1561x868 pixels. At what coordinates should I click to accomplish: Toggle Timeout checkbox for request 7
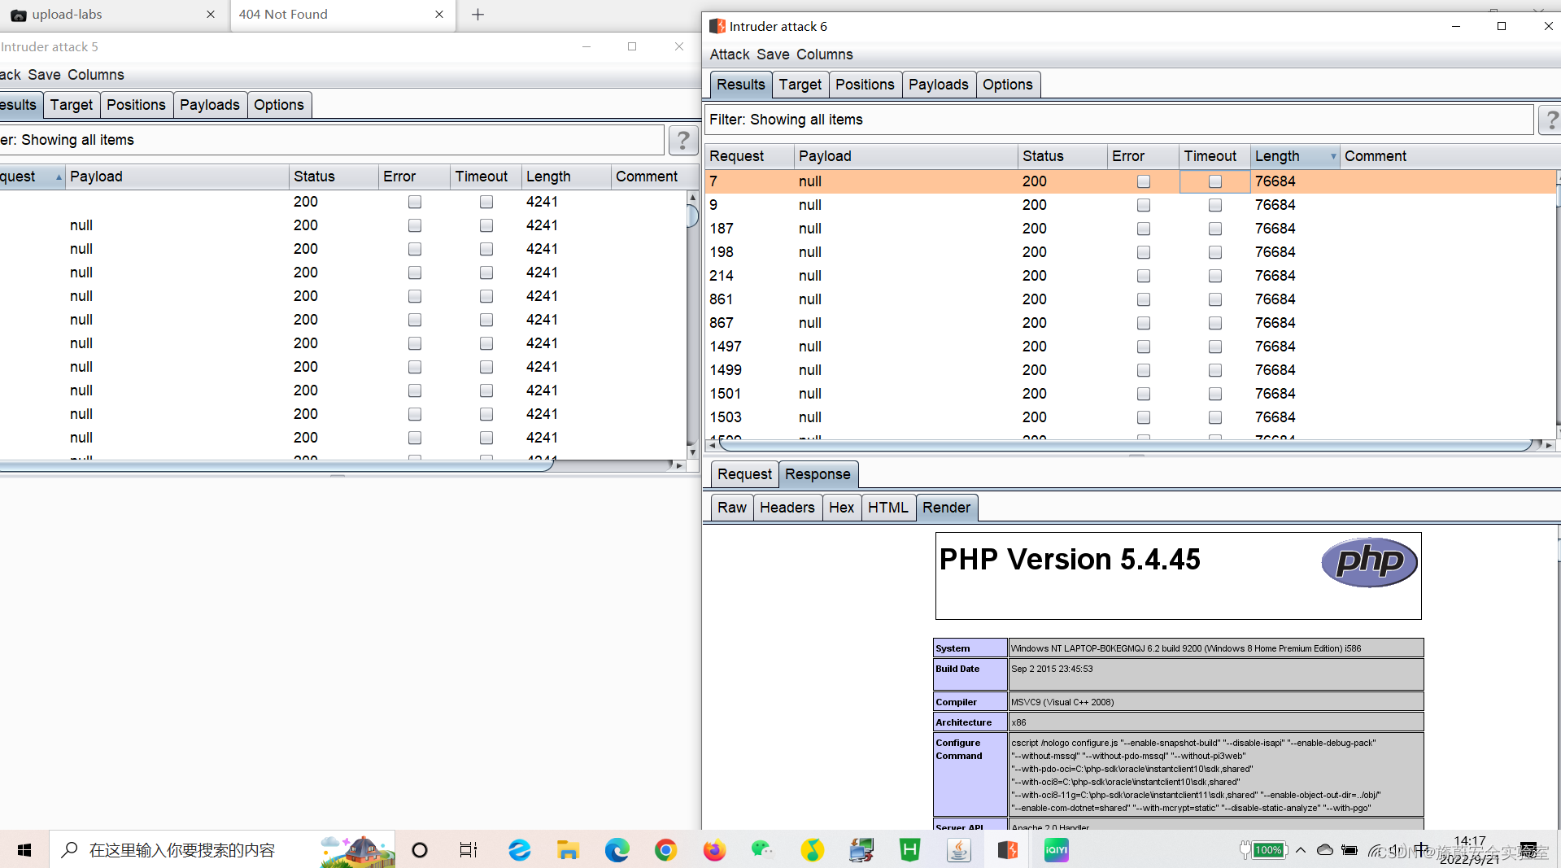[x=1215, y=181]
